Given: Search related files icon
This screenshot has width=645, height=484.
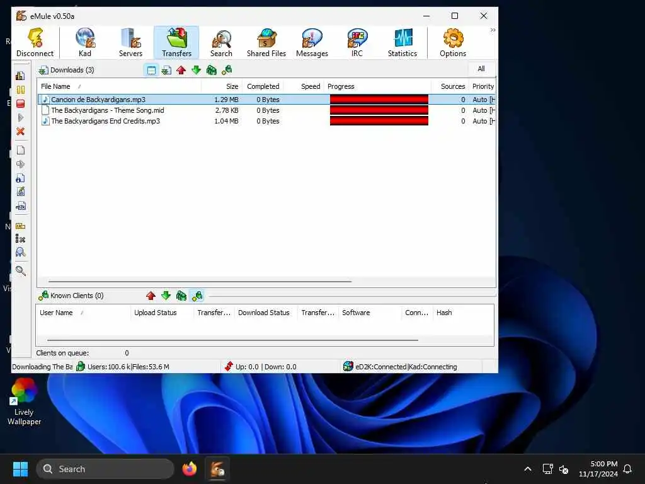Looking at the screenshot, I should pyautogui.click(x=20, y=252).
